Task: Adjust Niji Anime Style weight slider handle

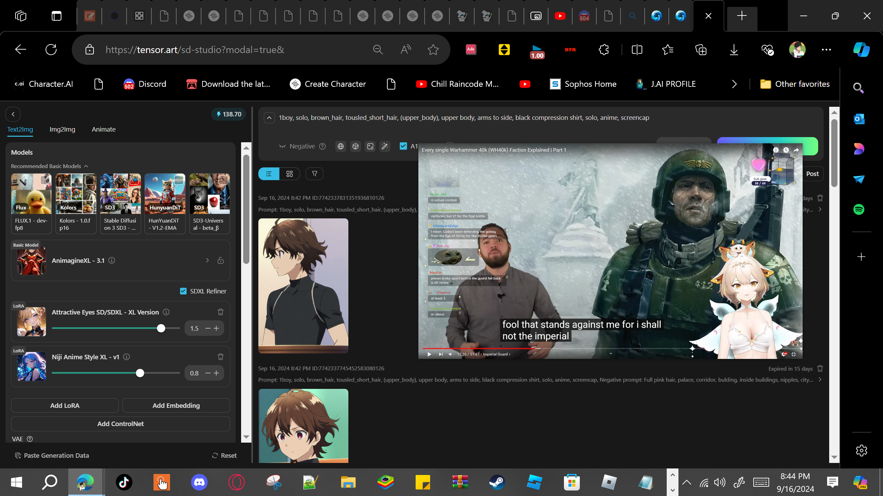Action: coord(140,373)
